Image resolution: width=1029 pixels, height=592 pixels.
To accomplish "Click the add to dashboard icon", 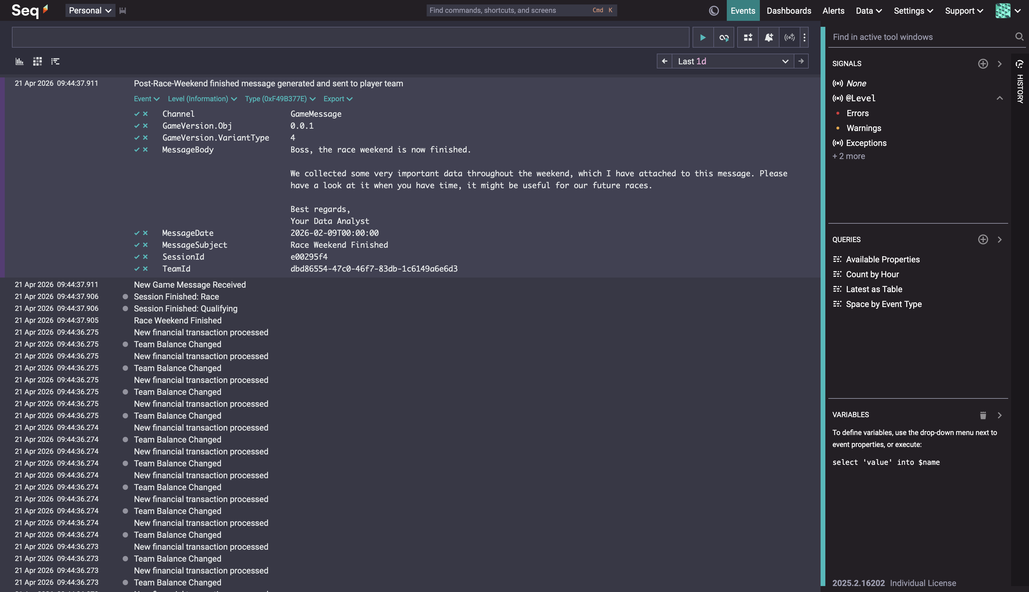I will [748, 38].
